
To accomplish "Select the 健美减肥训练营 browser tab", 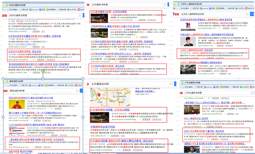I will (x=14, y=81).
